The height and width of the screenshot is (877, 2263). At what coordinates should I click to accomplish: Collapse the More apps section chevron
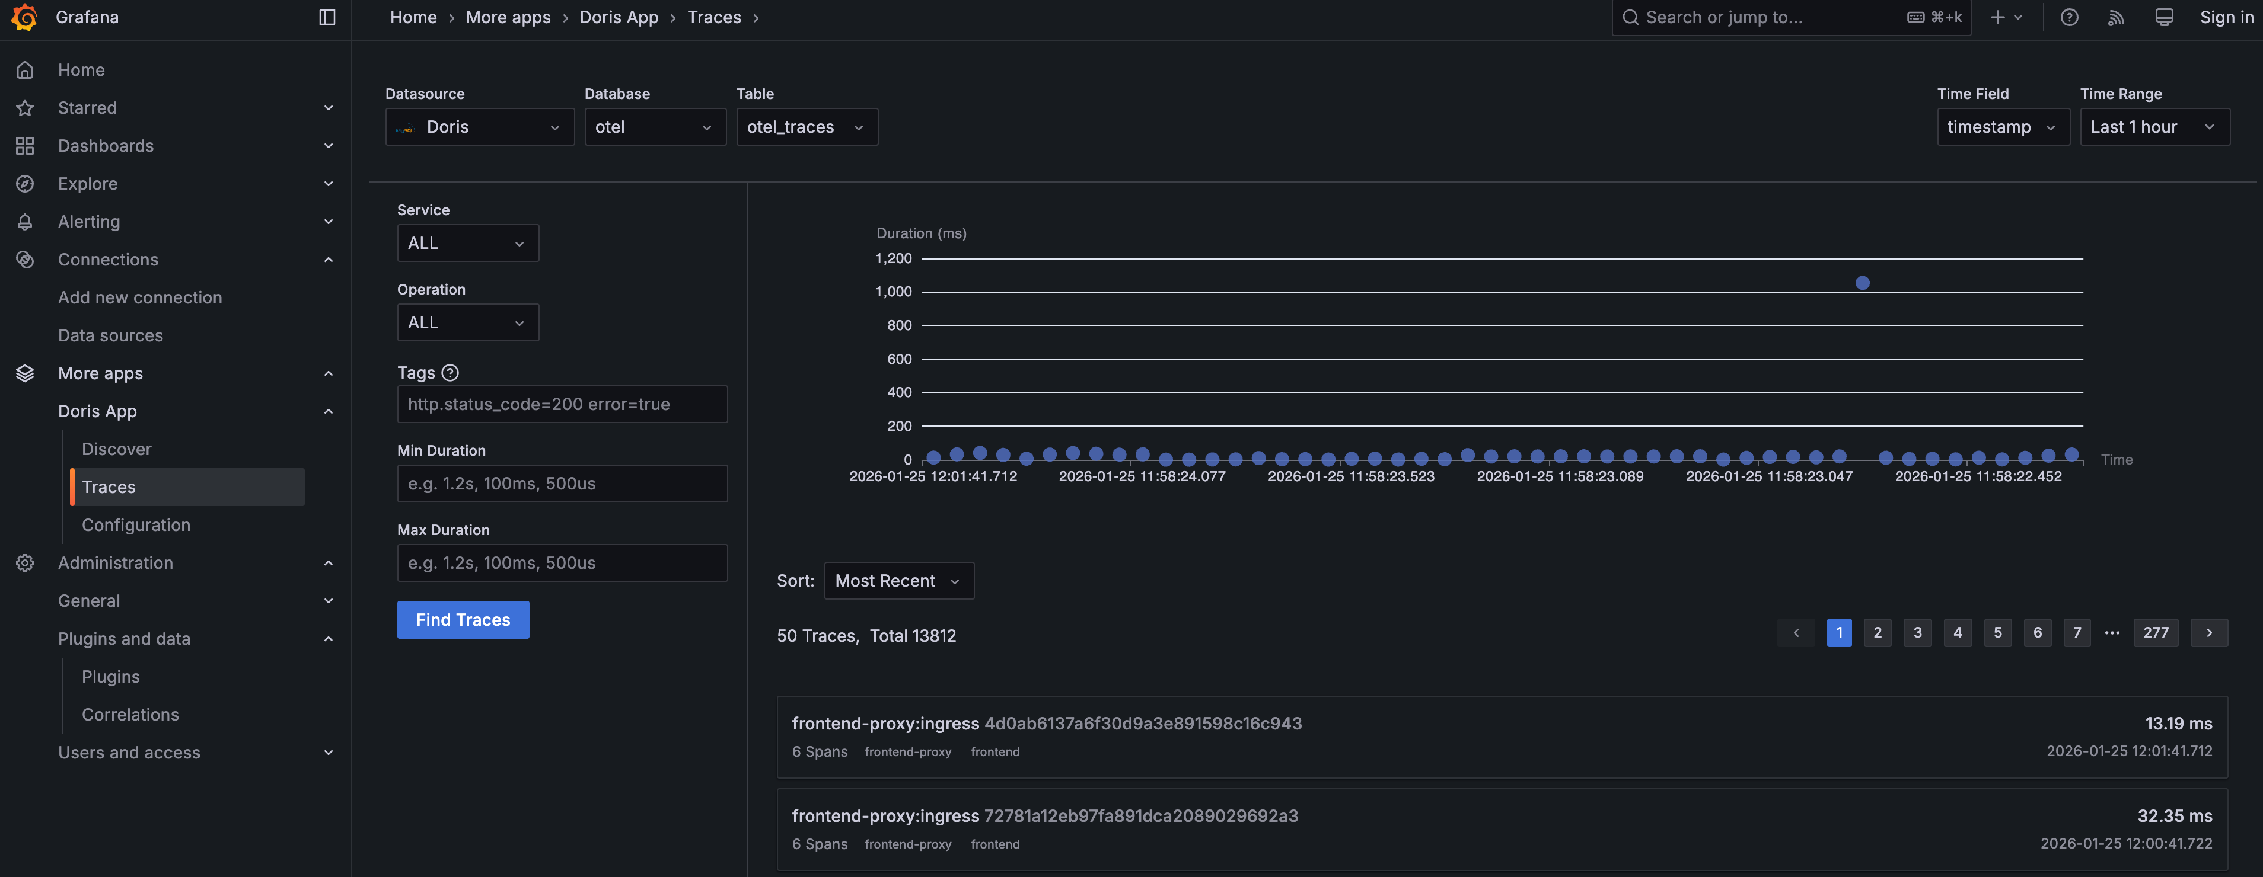point(329,373)
